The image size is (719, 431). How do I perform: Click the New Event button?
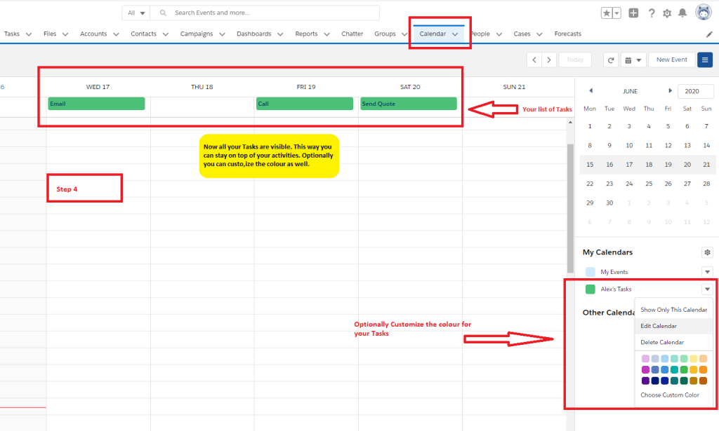coord(672,60)
